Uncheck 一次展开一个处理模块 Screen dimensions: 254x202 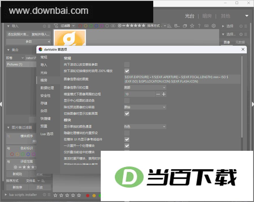(127, 146)
